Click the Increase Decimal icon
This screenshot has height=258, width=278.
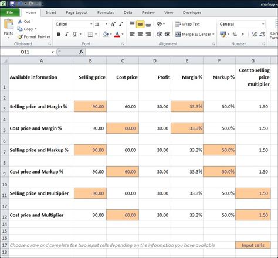coord(254,34)
